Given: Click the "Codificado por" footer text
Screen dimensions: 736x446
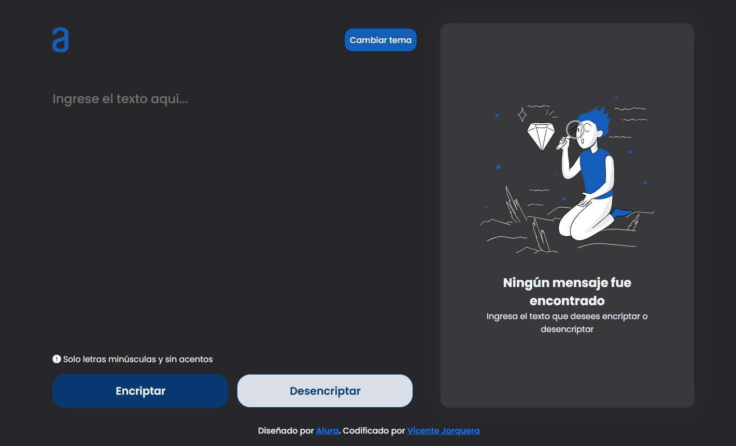Looking at the screenshot, I should (373, 430).
